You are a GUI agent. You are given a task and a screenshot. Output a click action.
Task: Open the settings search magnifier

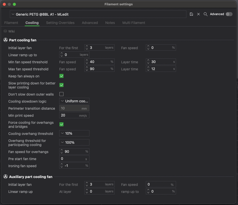(x=205, y=14)
